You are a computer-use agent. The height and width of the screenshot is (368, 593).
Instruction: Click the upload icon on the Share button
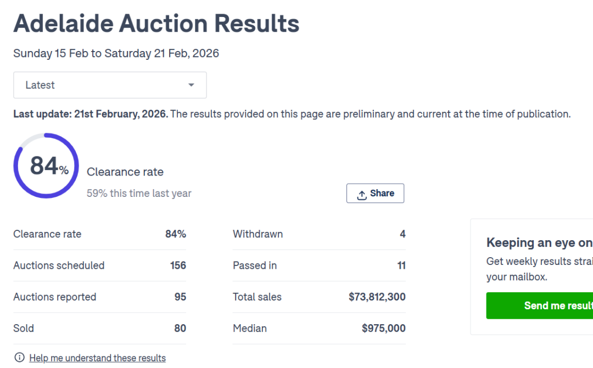click(362, 195)
